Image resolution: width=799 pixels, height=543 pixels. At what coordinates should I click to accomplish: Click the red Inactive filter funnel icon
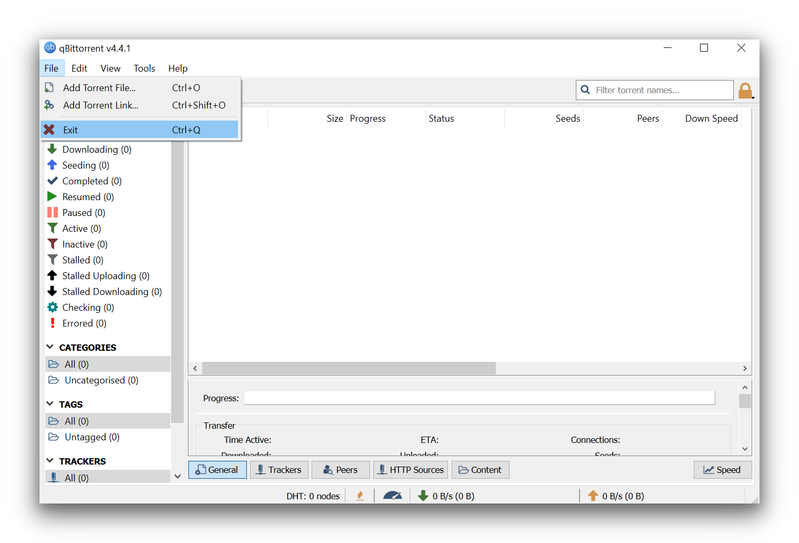tap(53, 244)
